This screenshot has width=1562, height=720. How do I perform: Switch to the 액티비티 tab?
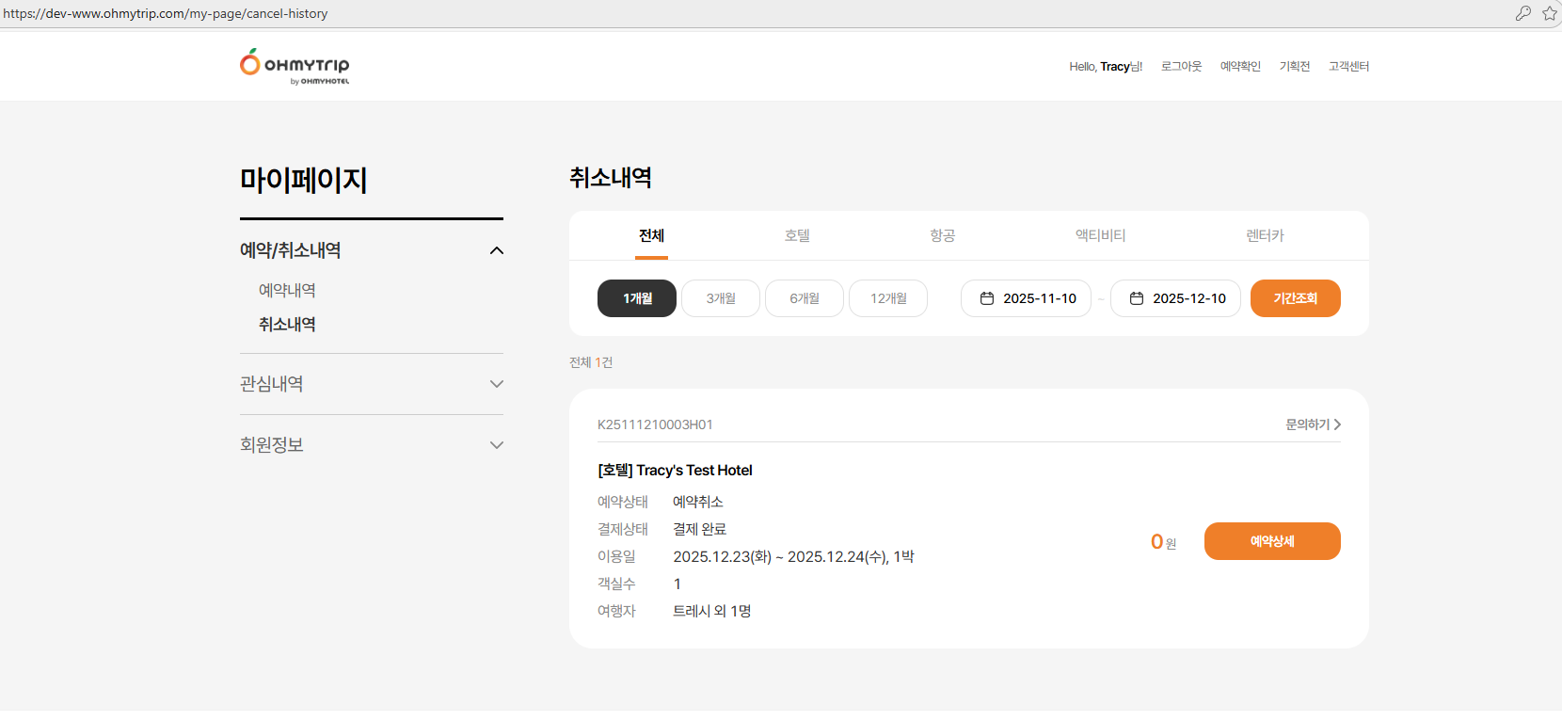pyautogui.click(x=1100, y=235)
